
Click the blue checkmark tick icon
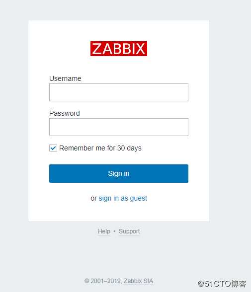pyautogui.click(x=53, y=148)
